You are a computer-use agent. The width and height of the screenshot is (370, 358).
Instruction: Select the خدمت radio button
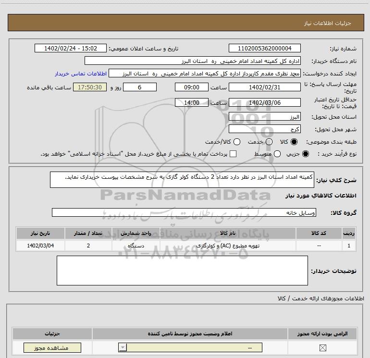pos(269,142)
